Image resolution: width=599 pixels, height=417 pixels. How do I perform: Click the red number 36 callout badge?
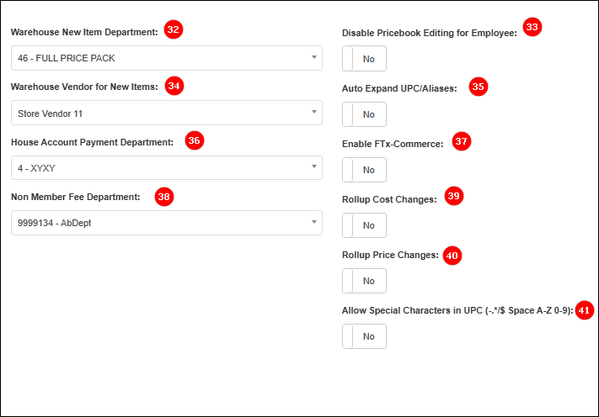point(194,141)
